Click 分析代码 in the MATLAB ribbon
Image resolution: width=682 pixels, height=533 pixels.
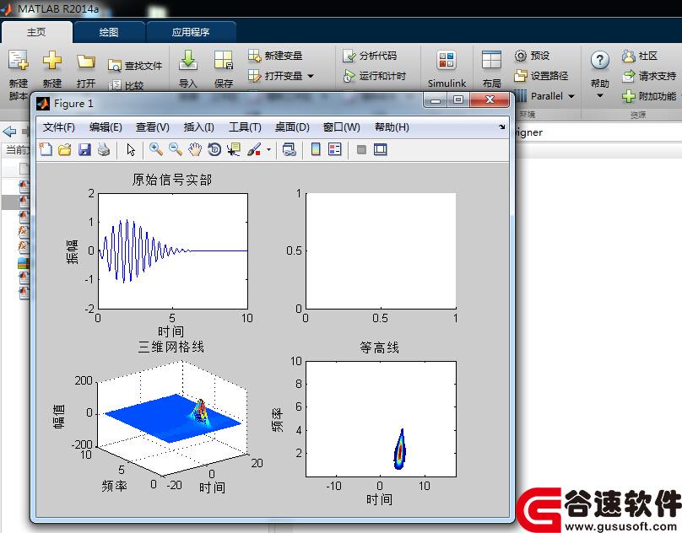click(x=370, y=56)
